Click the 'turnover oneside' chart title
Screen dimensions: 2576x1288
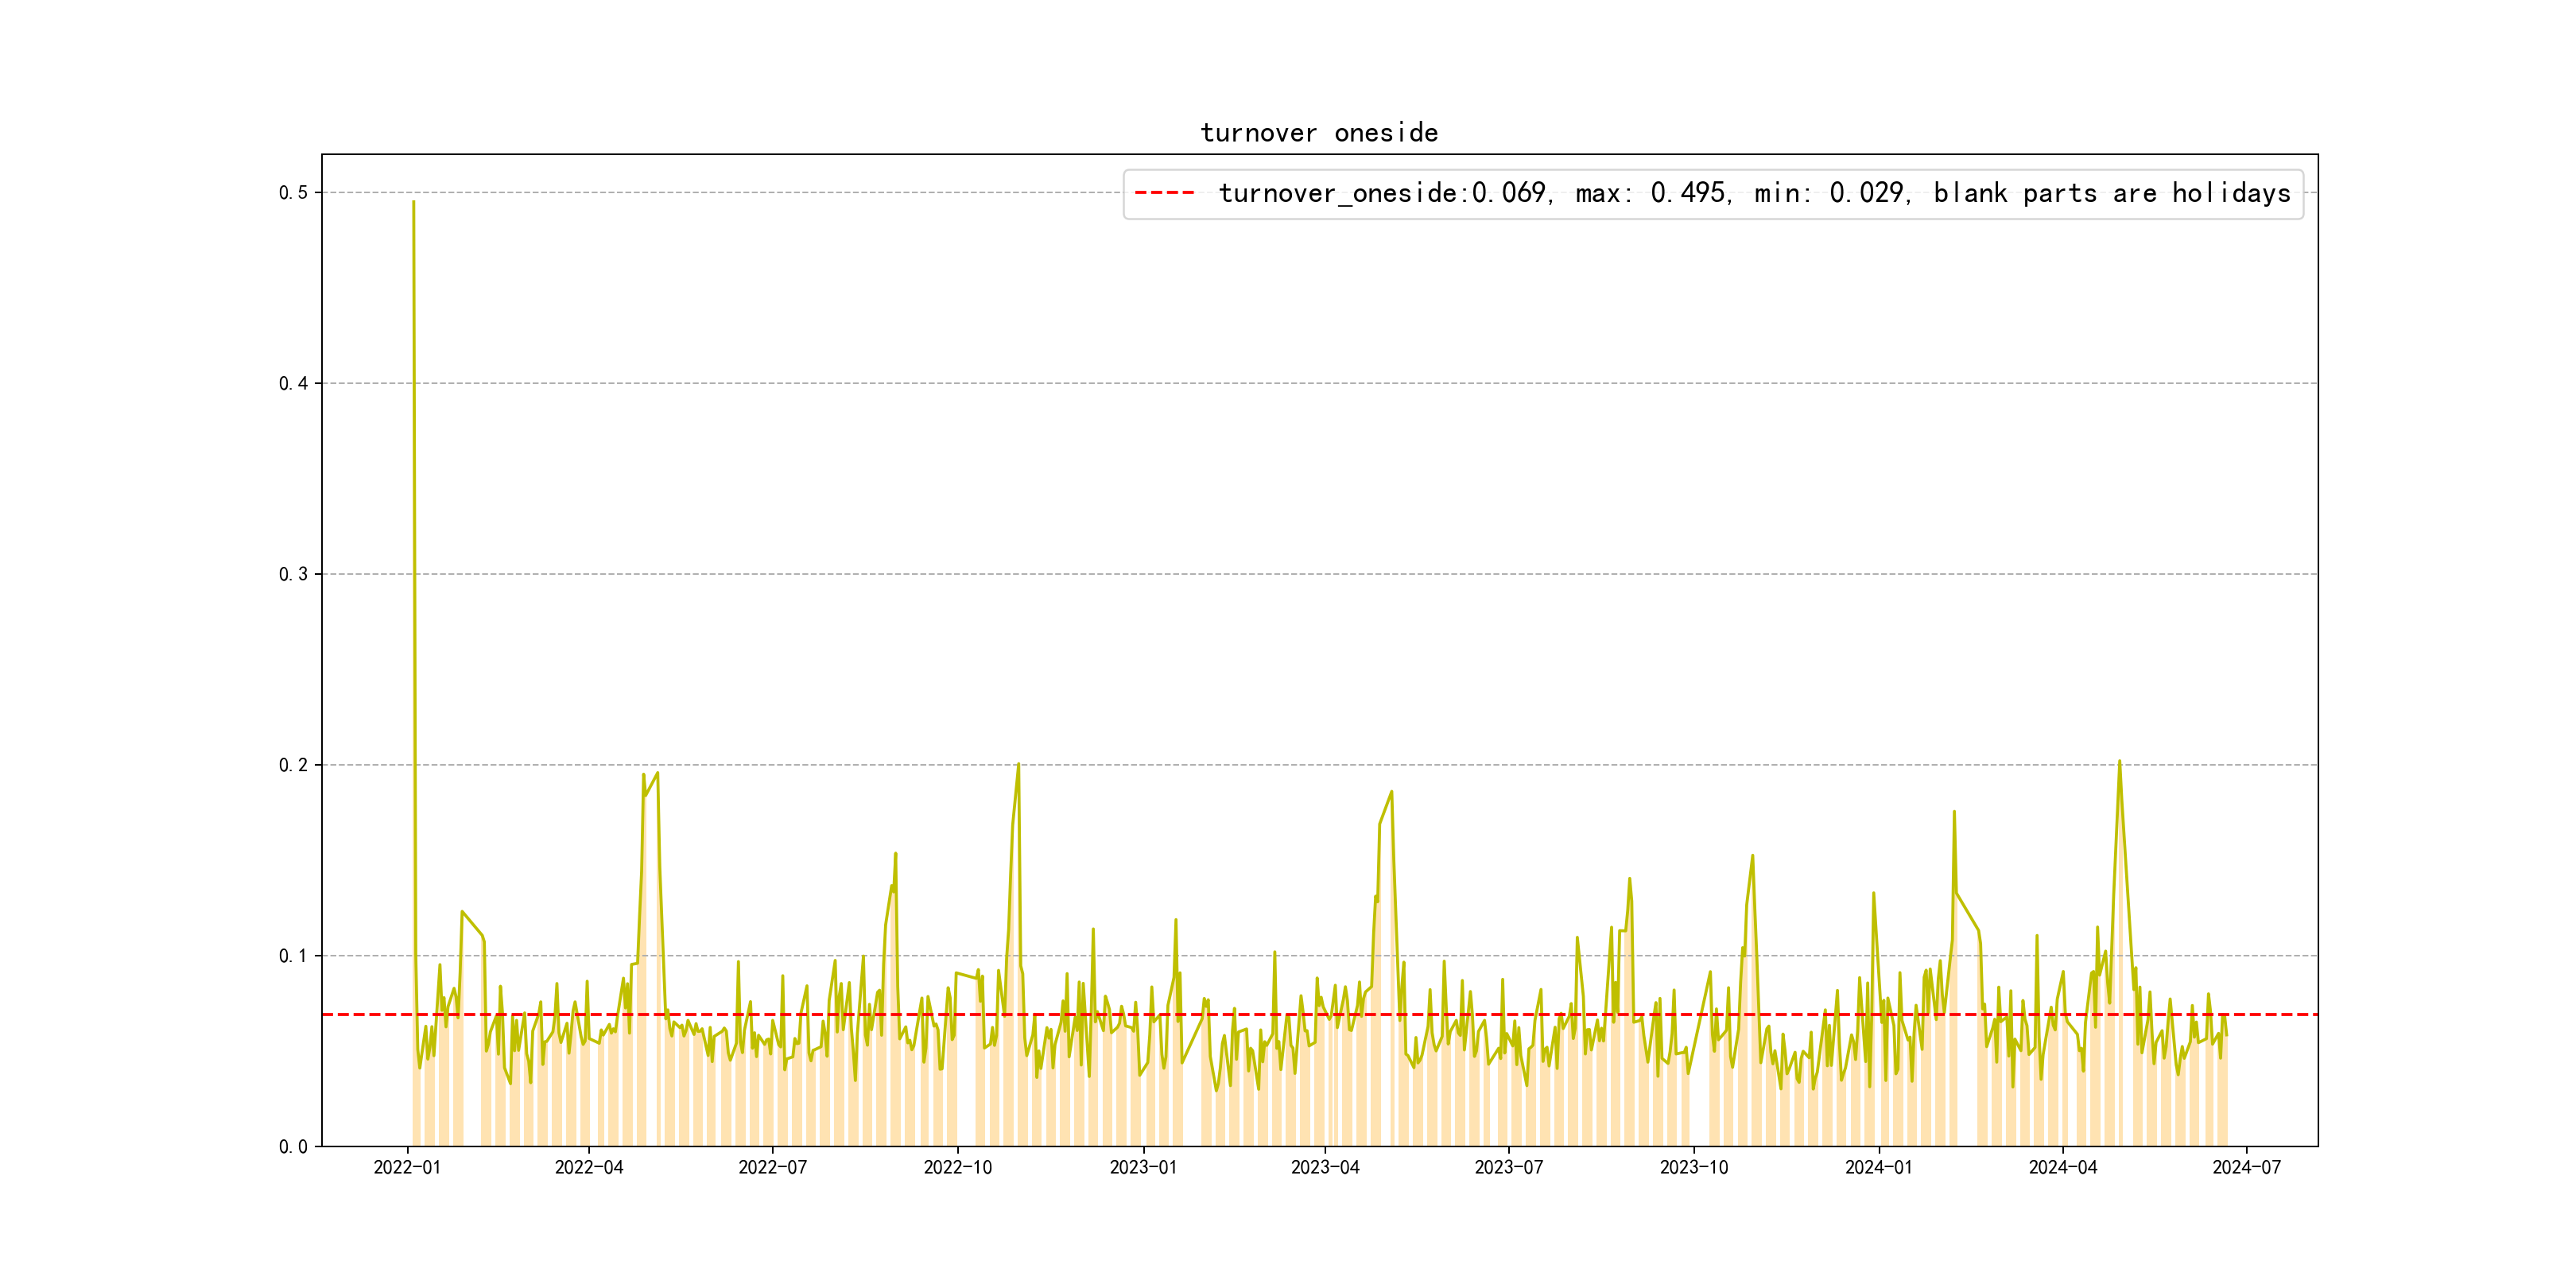pos(1318,133)
